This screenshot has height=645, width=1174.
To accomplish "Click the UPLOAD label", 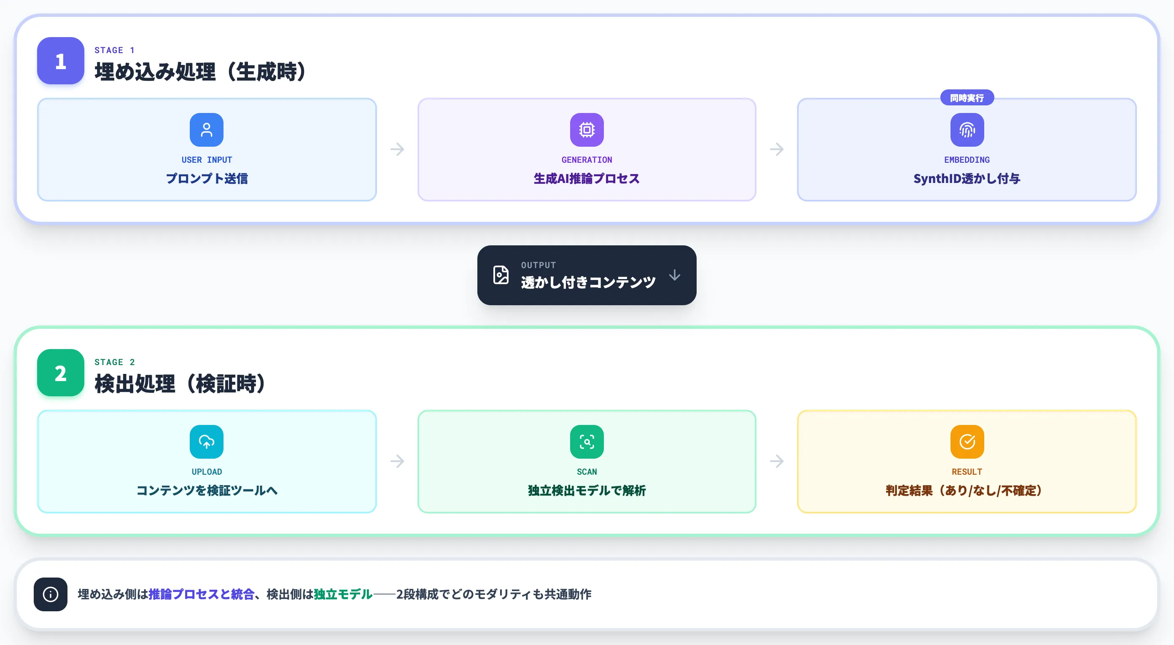I will pos(207,471).
